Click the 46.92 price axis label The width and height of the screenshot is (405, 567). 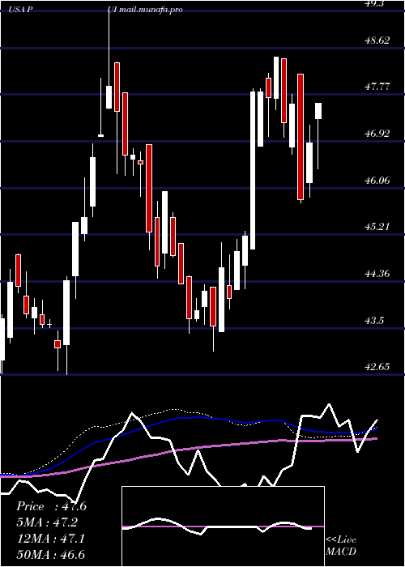(x=377, y=134)
